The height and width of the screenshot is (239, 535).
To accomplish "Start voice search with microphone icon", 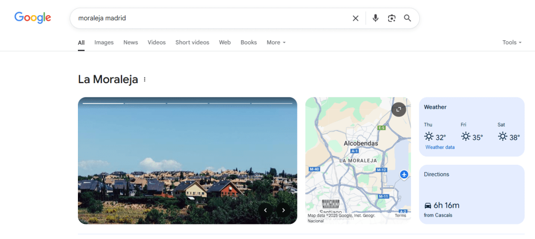I will (375, 18).
